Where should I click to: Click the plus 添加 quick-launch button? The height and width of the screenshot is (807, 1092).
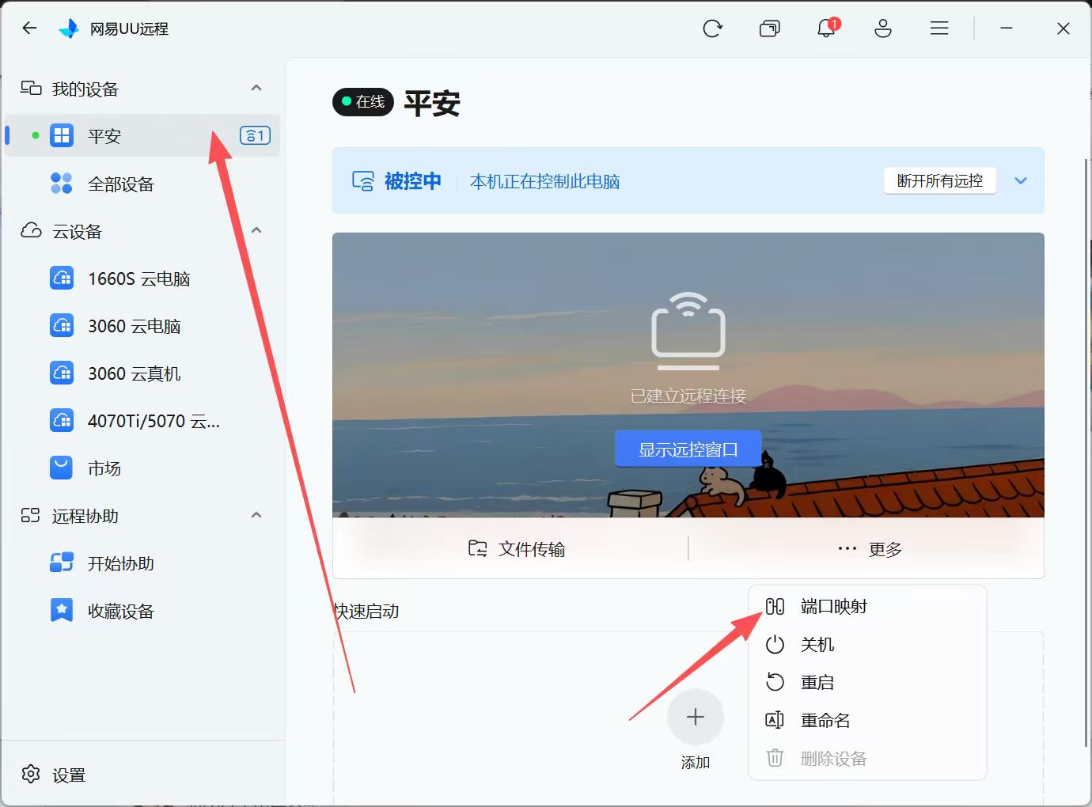point(696,717)
